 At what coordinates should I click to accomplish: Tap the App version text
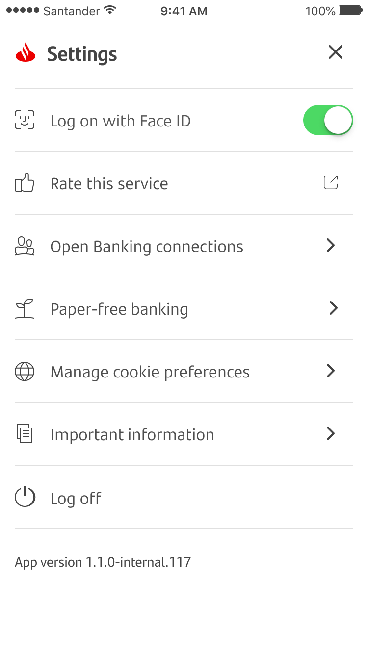pyautogui.click(x=103, y=562)
